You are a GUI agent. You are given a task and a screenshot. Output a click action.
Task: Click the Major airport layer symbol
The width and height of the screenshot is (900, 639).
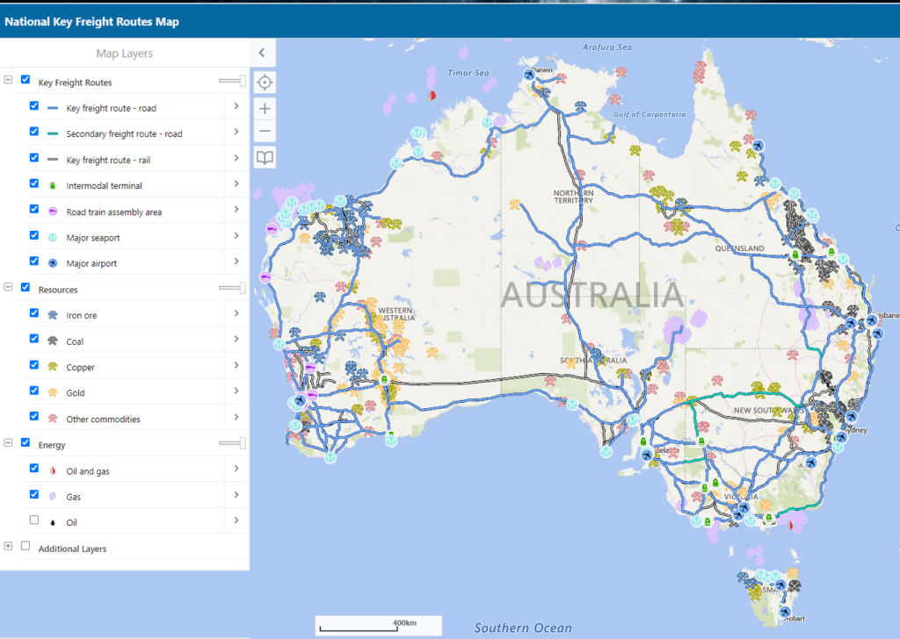point(52,262)
